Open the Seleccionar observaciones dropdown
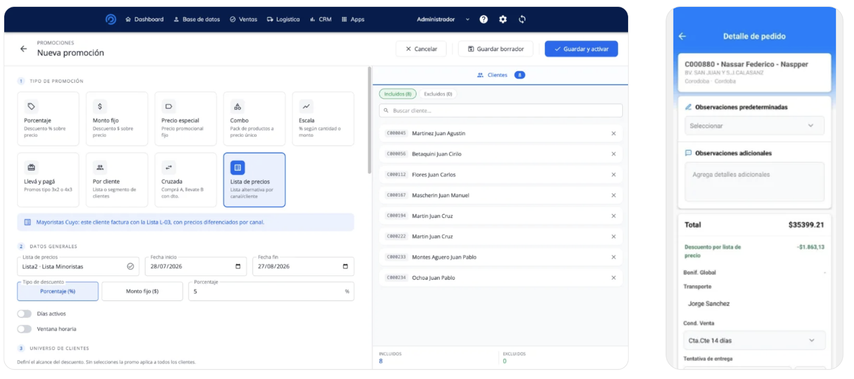 tap(754, 126)
